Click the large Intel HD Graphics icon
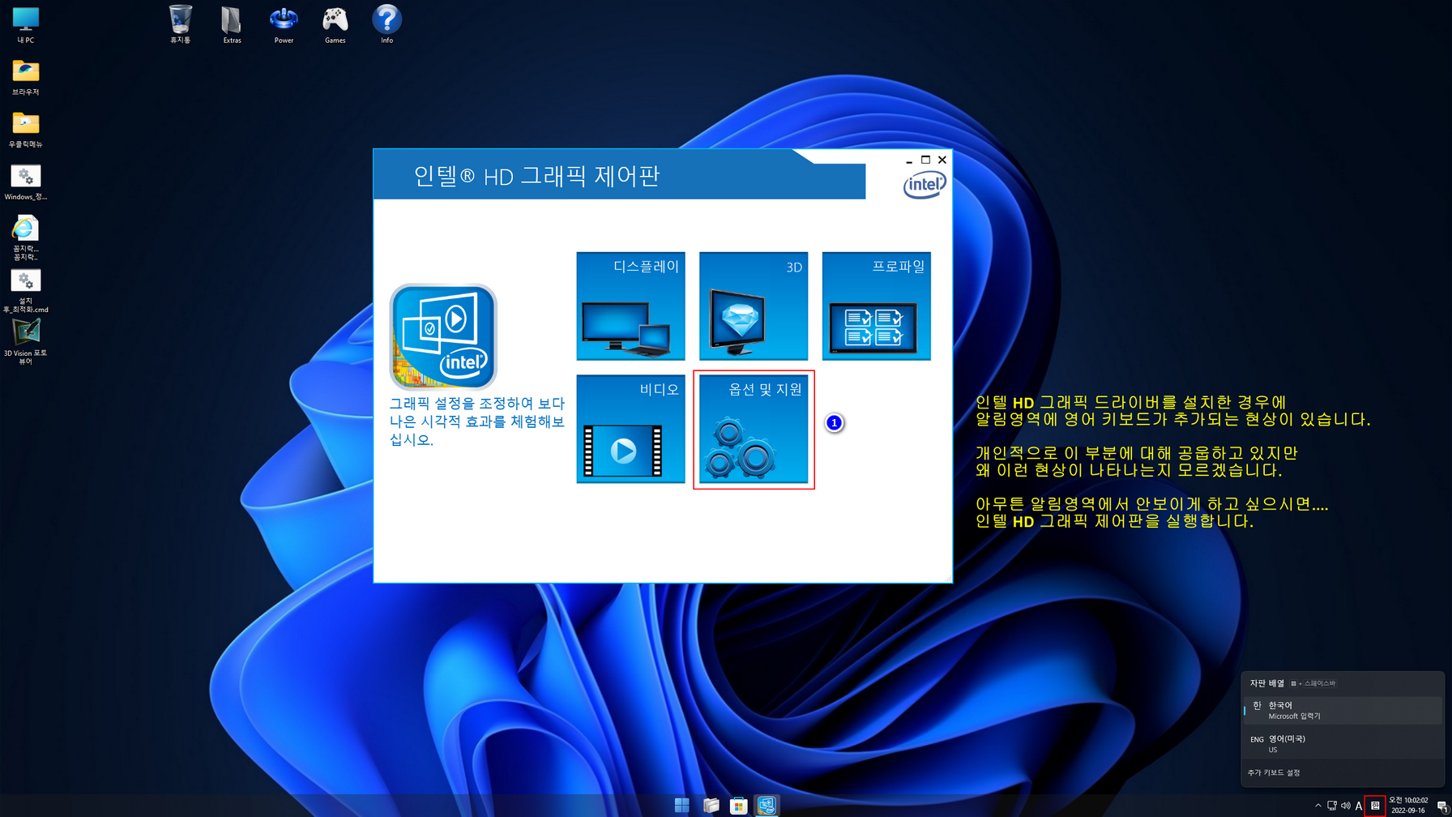Image resolution: width=1452 pixels, height=817 pixels. [443, 336]
